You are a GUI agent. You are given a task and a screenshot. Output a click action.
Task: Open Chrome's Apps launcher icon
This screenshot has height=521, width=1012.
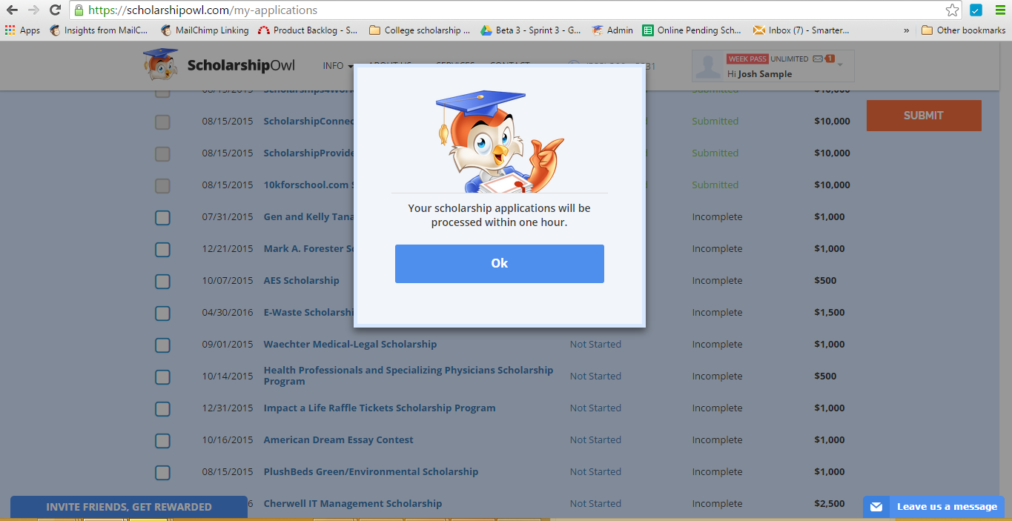(10, 30)
